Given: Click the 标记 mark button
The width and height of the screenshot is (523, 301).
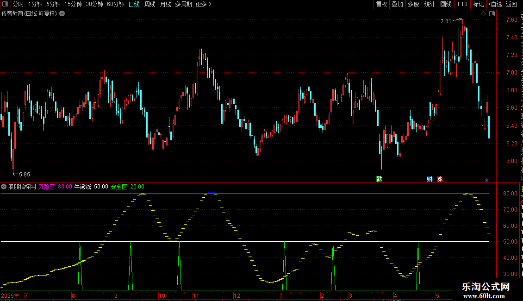Looking at the screenshot, I should (x=478, y=4).
